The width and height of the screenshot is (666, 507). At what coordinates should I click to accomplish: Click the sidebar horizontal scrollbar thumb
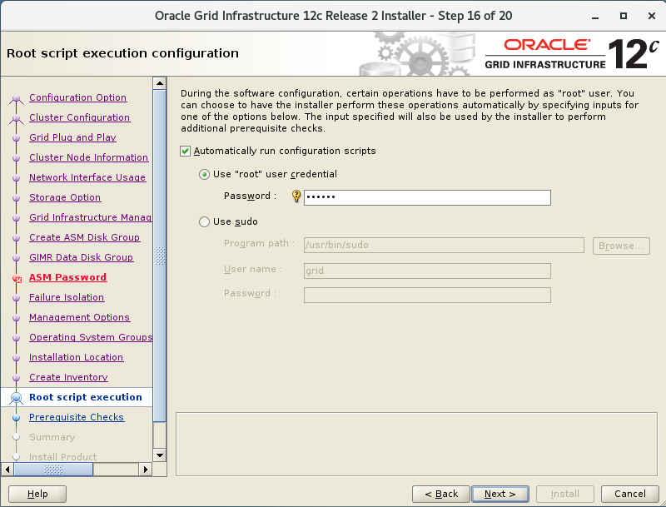[53, 470]
